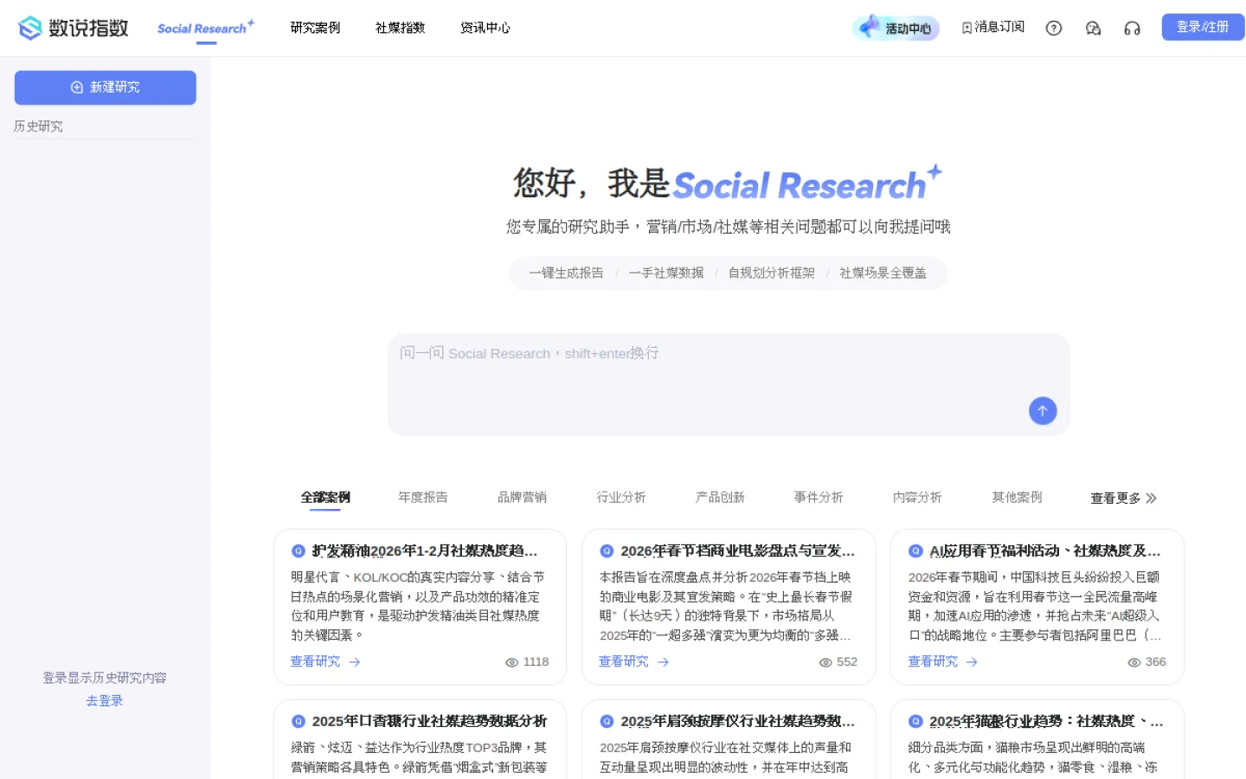Image resolution: width=1246 pixels, height=779 pixels.
Task: Click the 一手社媒数据 feature tag
Action: 666,273
